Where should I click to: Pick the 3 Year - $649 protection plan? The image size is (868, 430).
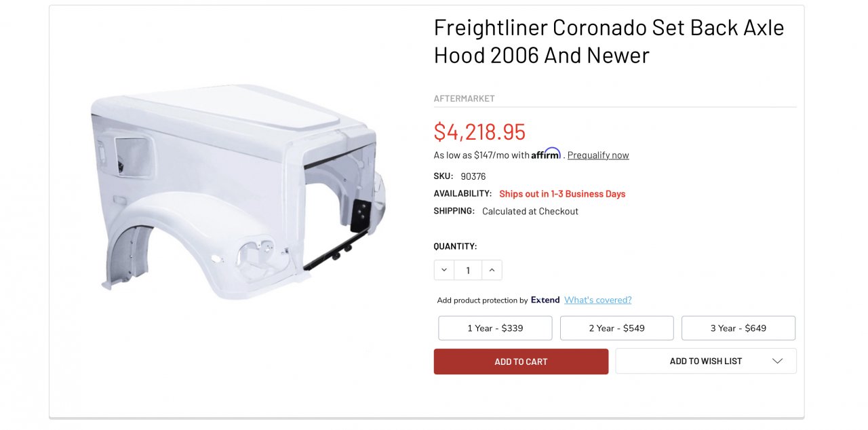tap(738, 328)
